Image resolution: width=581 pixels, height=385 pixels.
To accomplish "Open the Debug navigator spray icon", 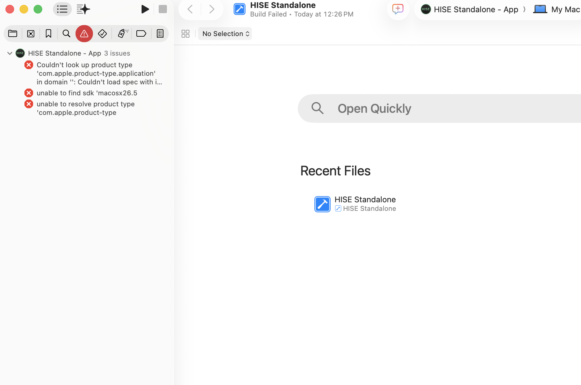I will coord(123,34).
